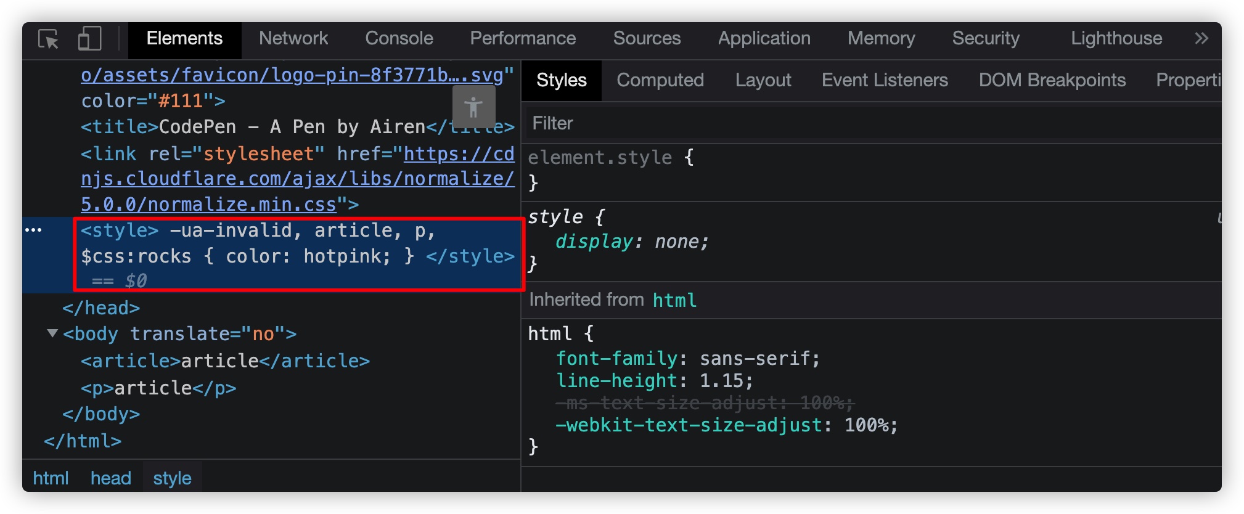
Task: Open the Security tab
Action: coord(986,39)
